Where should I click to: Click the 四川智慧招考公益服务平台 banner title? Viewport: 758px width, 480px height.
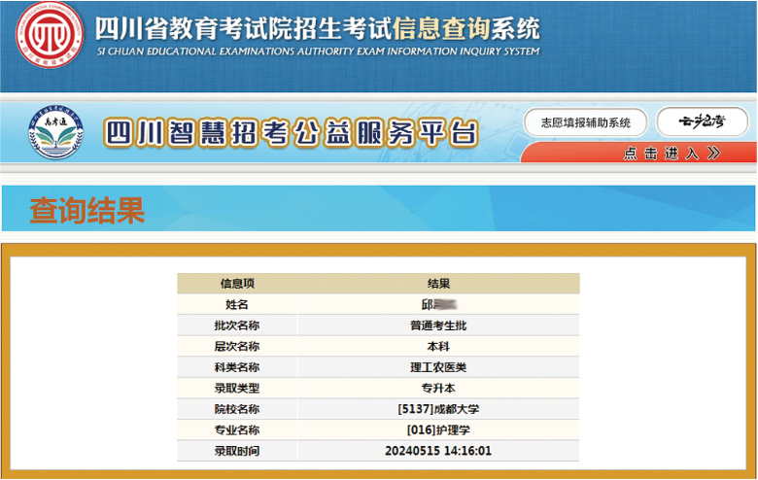pos(290,133)
